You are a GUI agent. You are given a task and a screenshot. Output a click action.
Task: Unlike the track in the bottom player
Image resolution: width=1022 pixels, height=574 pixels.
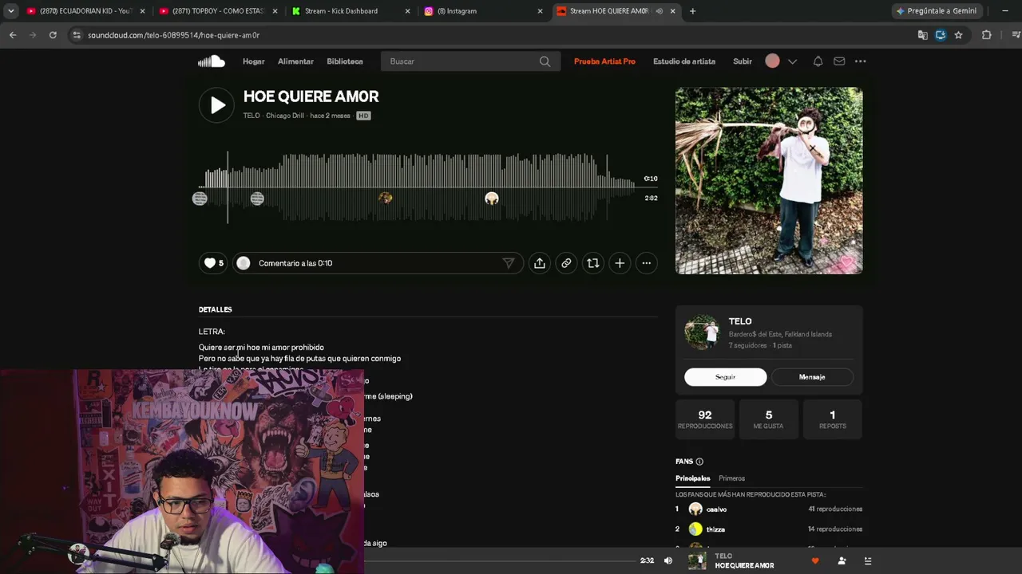point(815,560)
